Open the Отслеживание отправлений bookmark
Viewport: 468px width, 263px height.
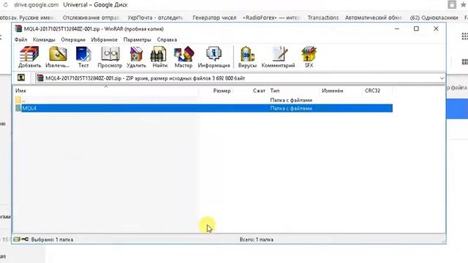(x=91, y=18)
